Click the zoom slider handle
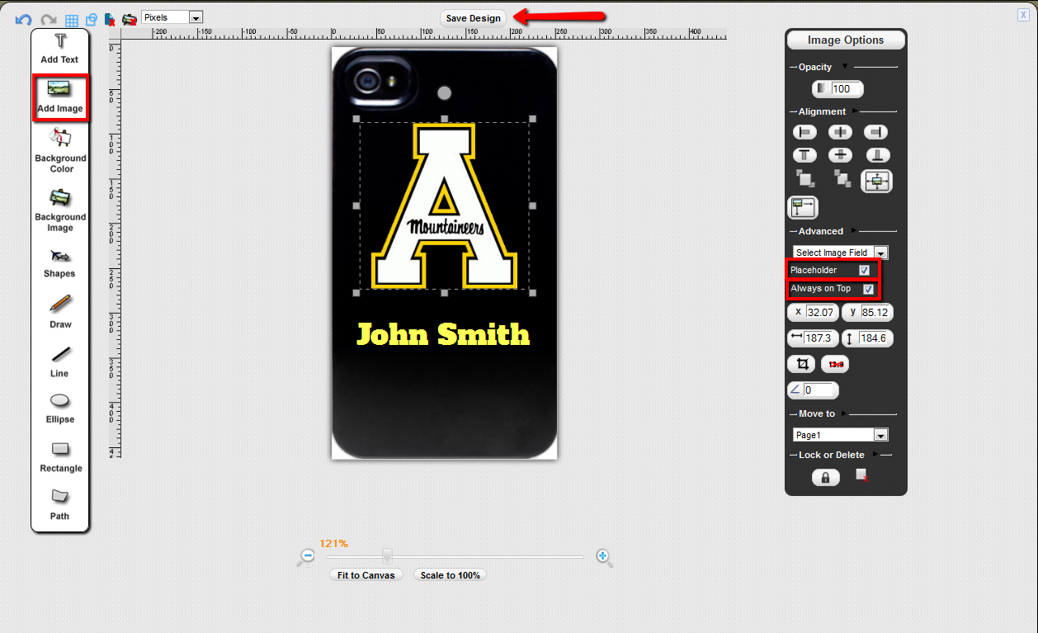Image resolution: width=1038 pixels, height=633 pixels. tap(386, 555)
